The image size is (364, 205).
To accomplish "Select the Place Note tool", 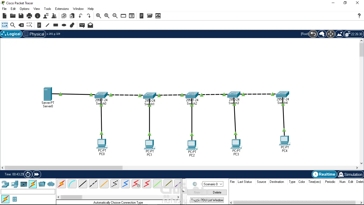I will [x=39, y=25].
